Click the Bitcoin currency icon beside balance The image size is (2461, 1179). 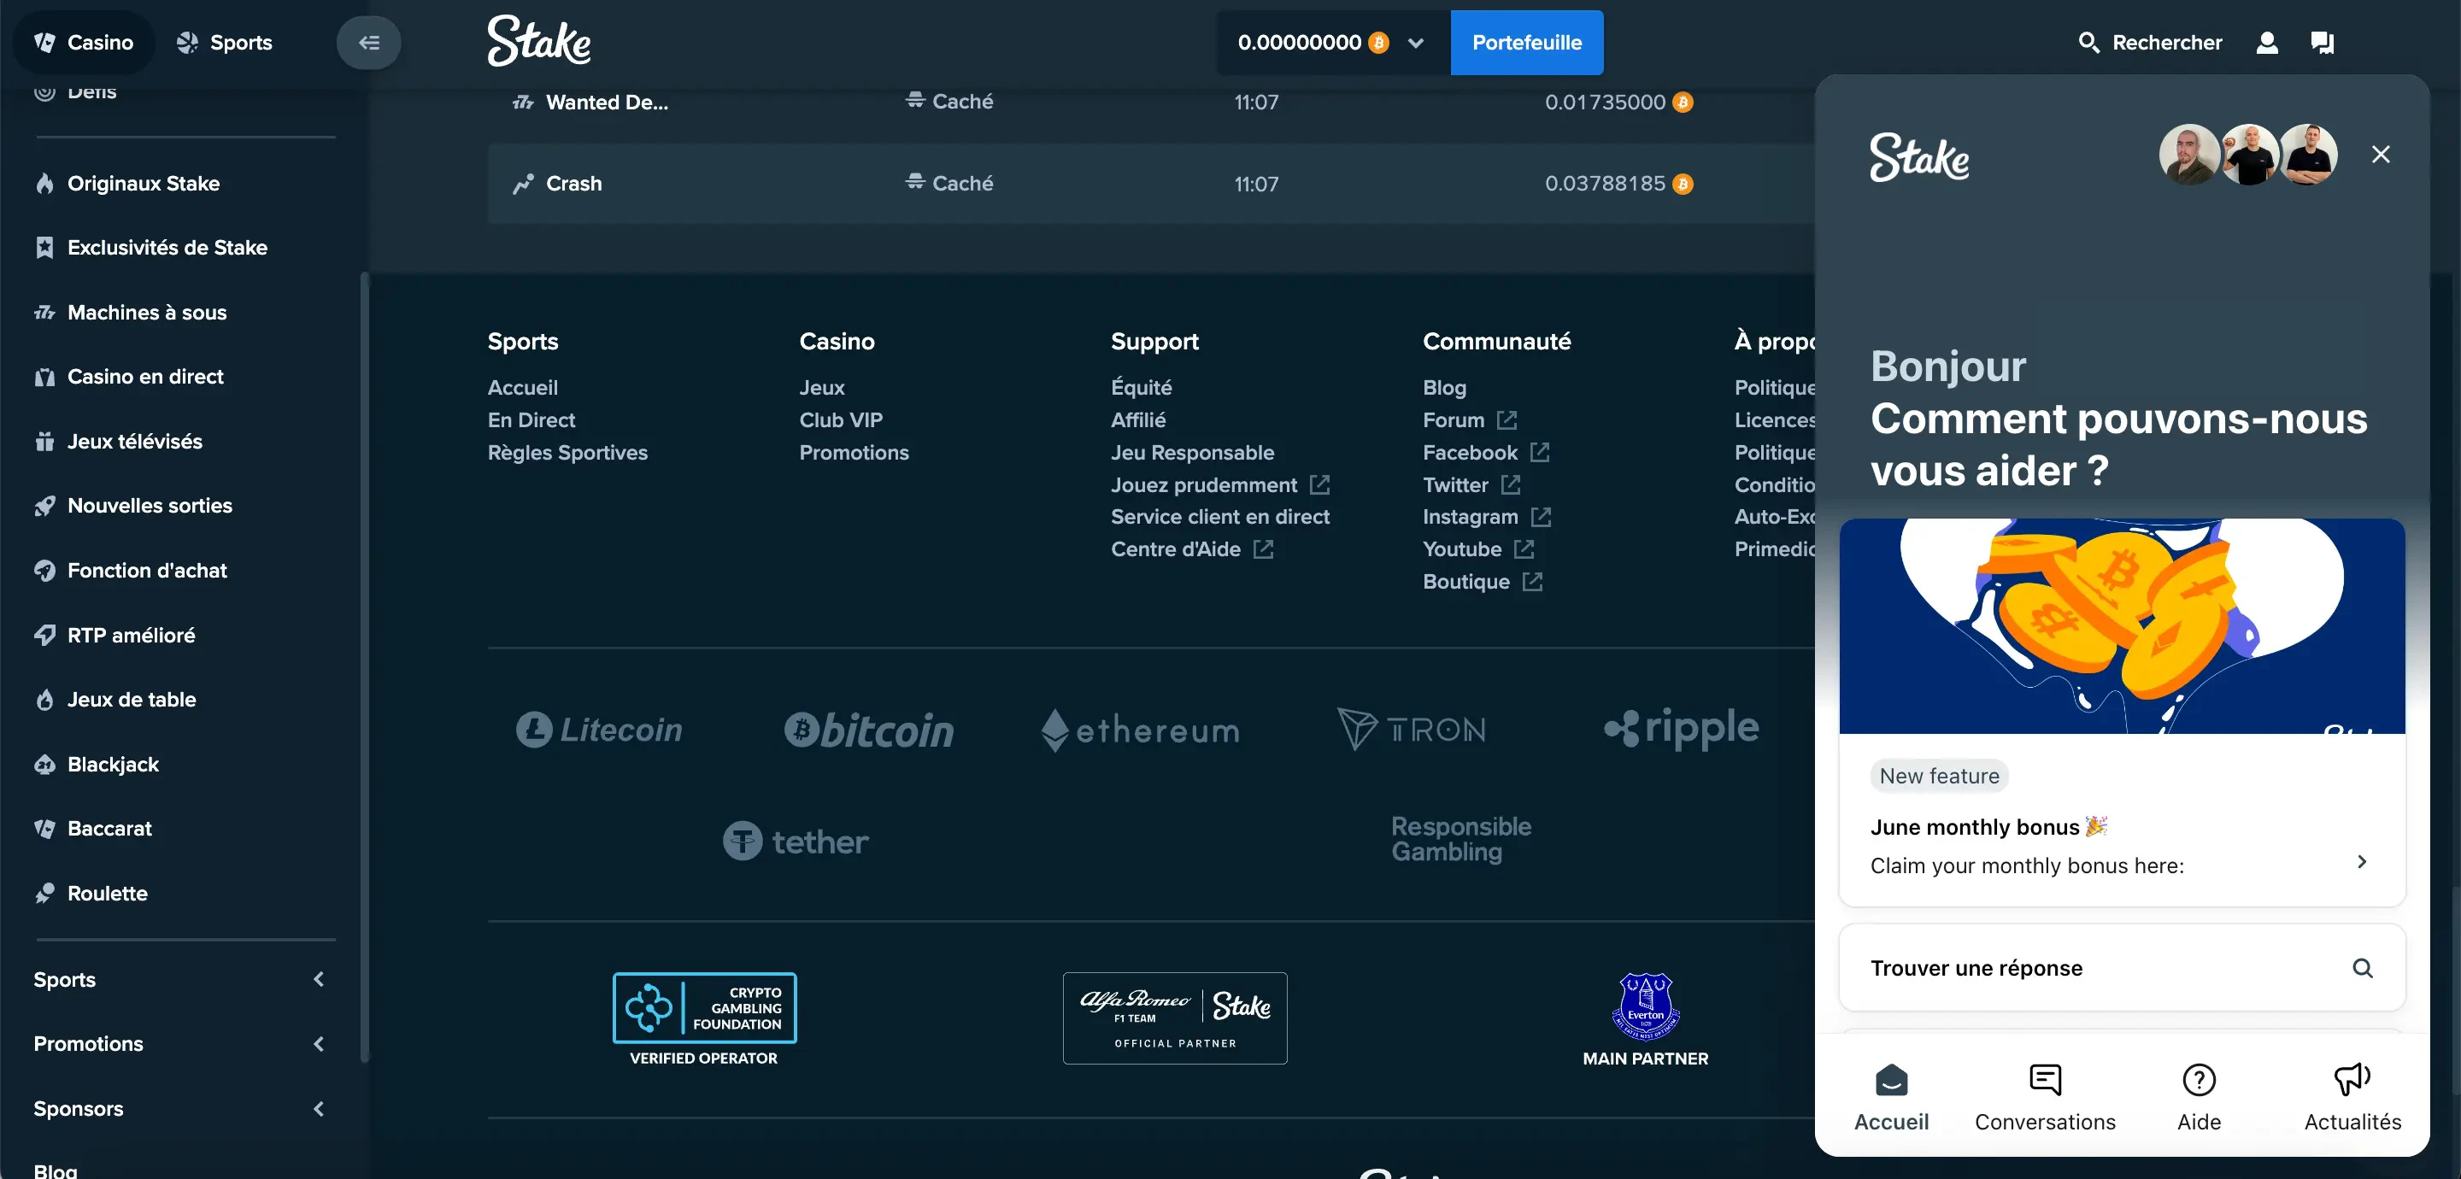(x=1377, y=42)
